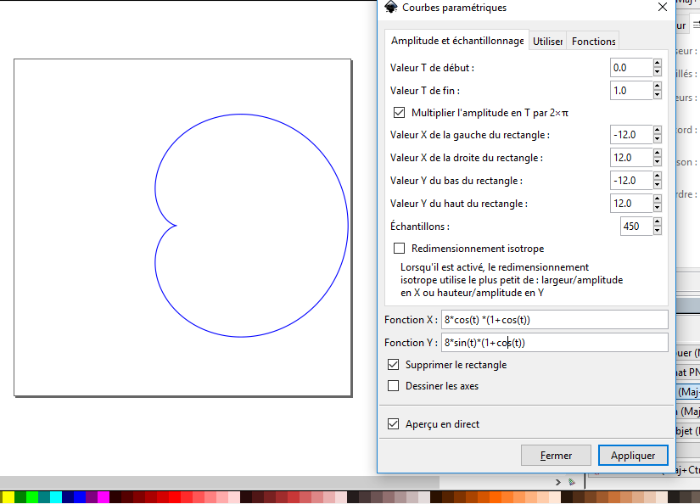Increase Y haut du rectangle value
Screen dimensions: 700x504
[x=657, y=199]
